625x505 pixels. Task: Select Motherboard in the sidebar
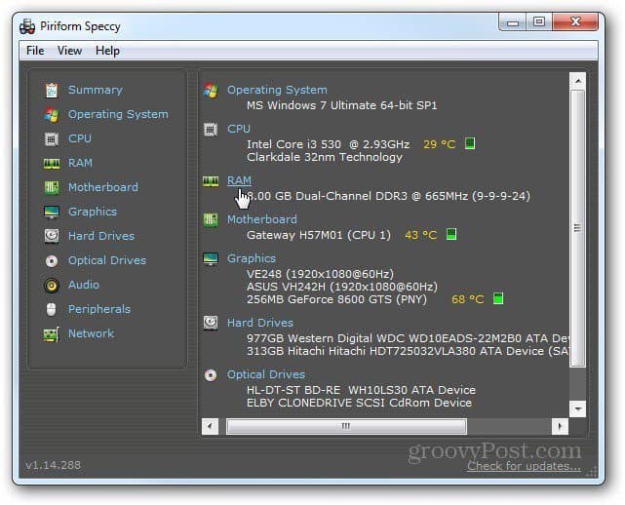[x=103, y=187]
